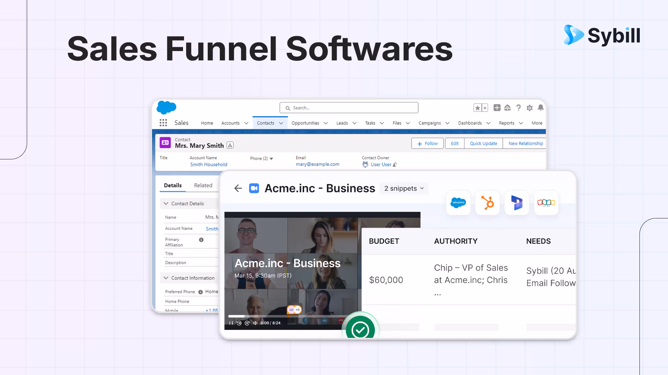Screen dimensions: 668x375
Task: Pause the meeting video
Action: pyautogui.click(x=231, y=323)
